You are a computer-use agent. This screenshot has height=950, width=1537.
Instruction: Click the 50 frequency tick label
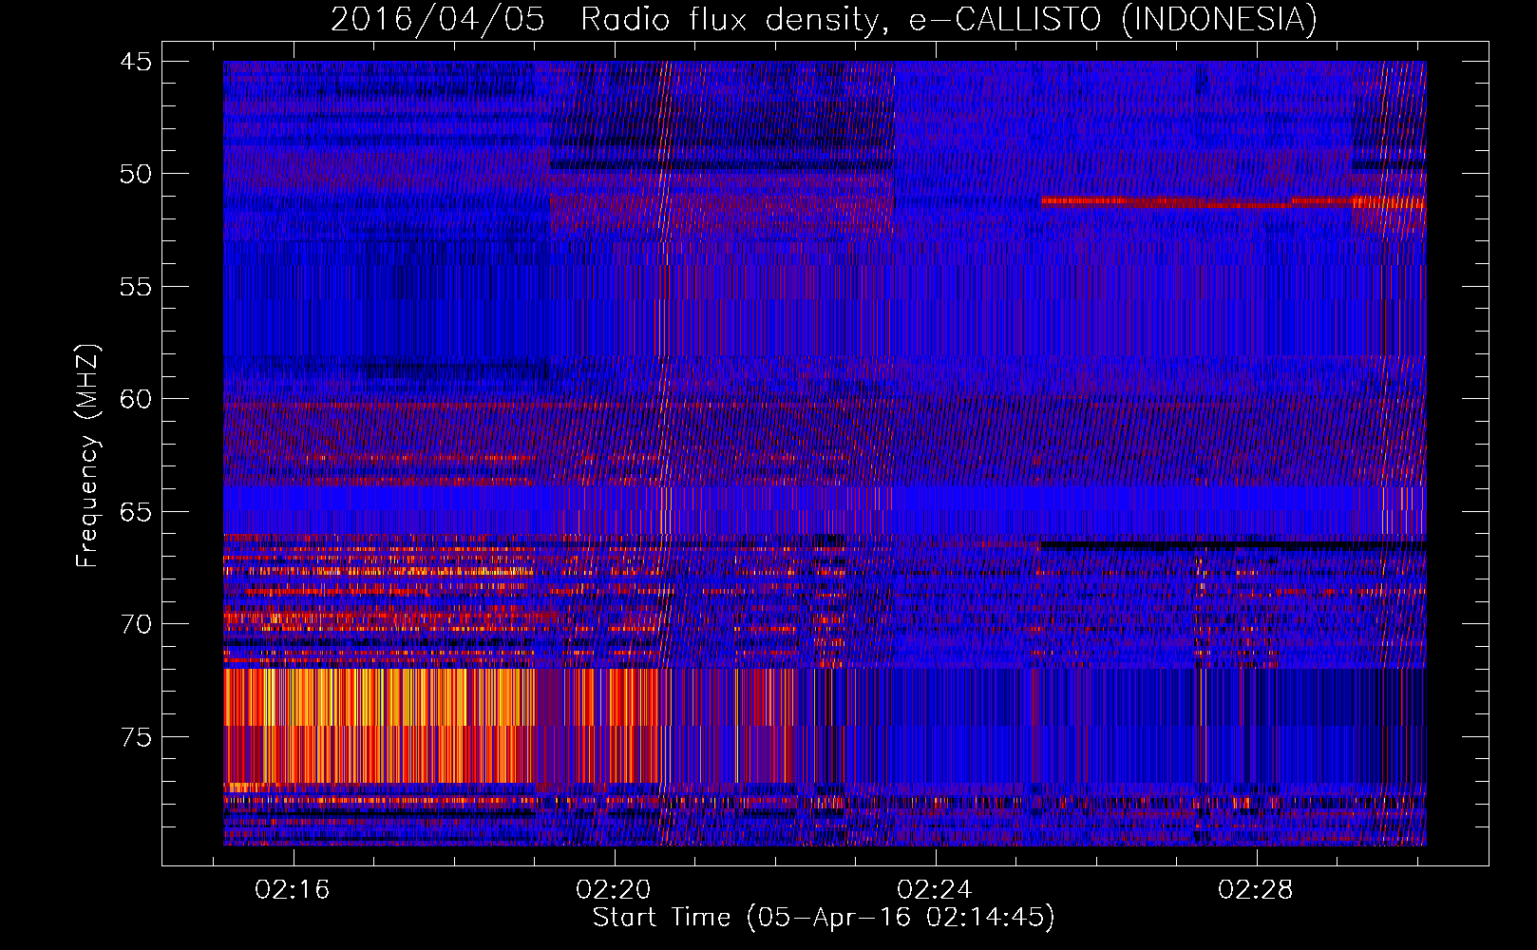pyautogui.click(x=136, y=174)
